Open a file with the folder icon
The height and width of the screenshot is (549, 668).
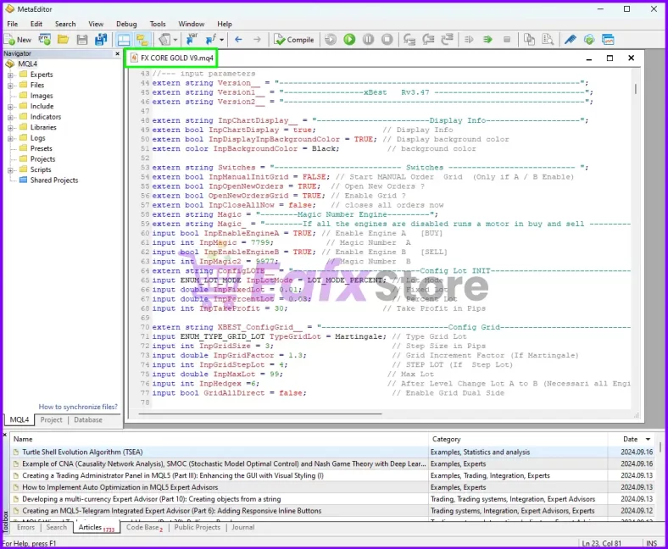point(63,40)
